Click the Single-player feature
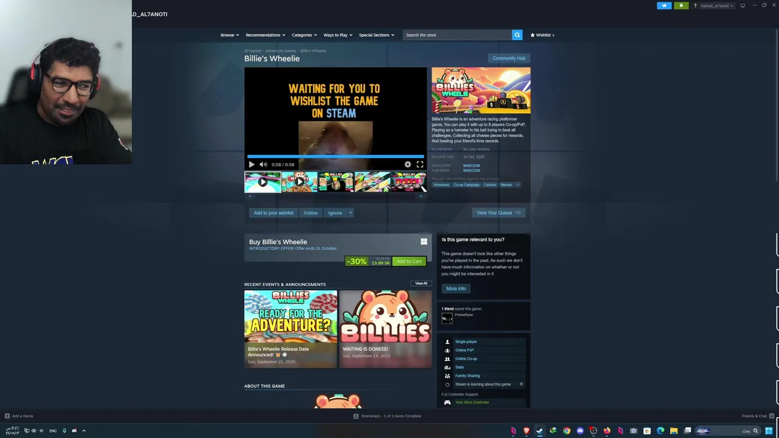Viewport: 779px width, 438px height. (466, 342)
